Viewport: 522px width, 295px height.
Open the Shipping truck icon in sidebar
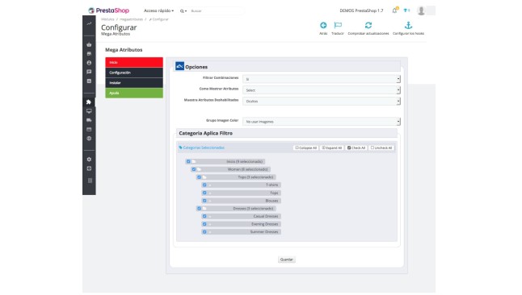(x=89, y=120)
